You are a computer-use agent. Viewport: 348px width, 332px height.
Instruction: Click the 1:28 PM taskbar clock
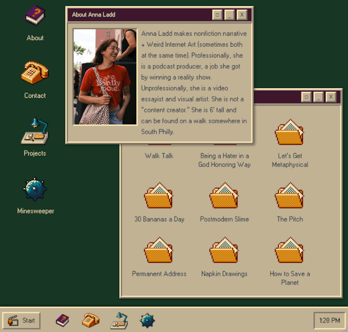pos(330,321)
